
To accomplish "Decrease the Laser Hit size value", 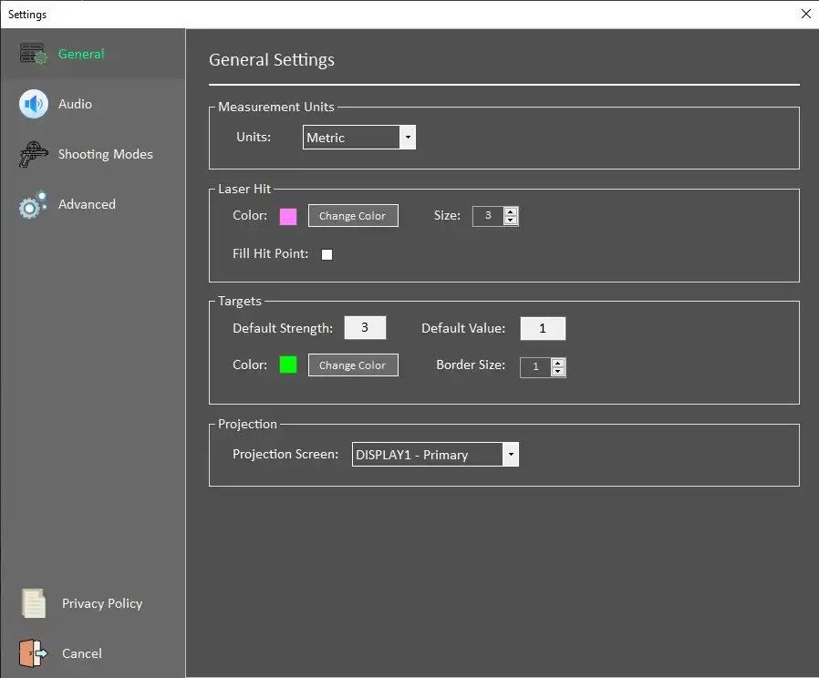I will tap(511, 221).
